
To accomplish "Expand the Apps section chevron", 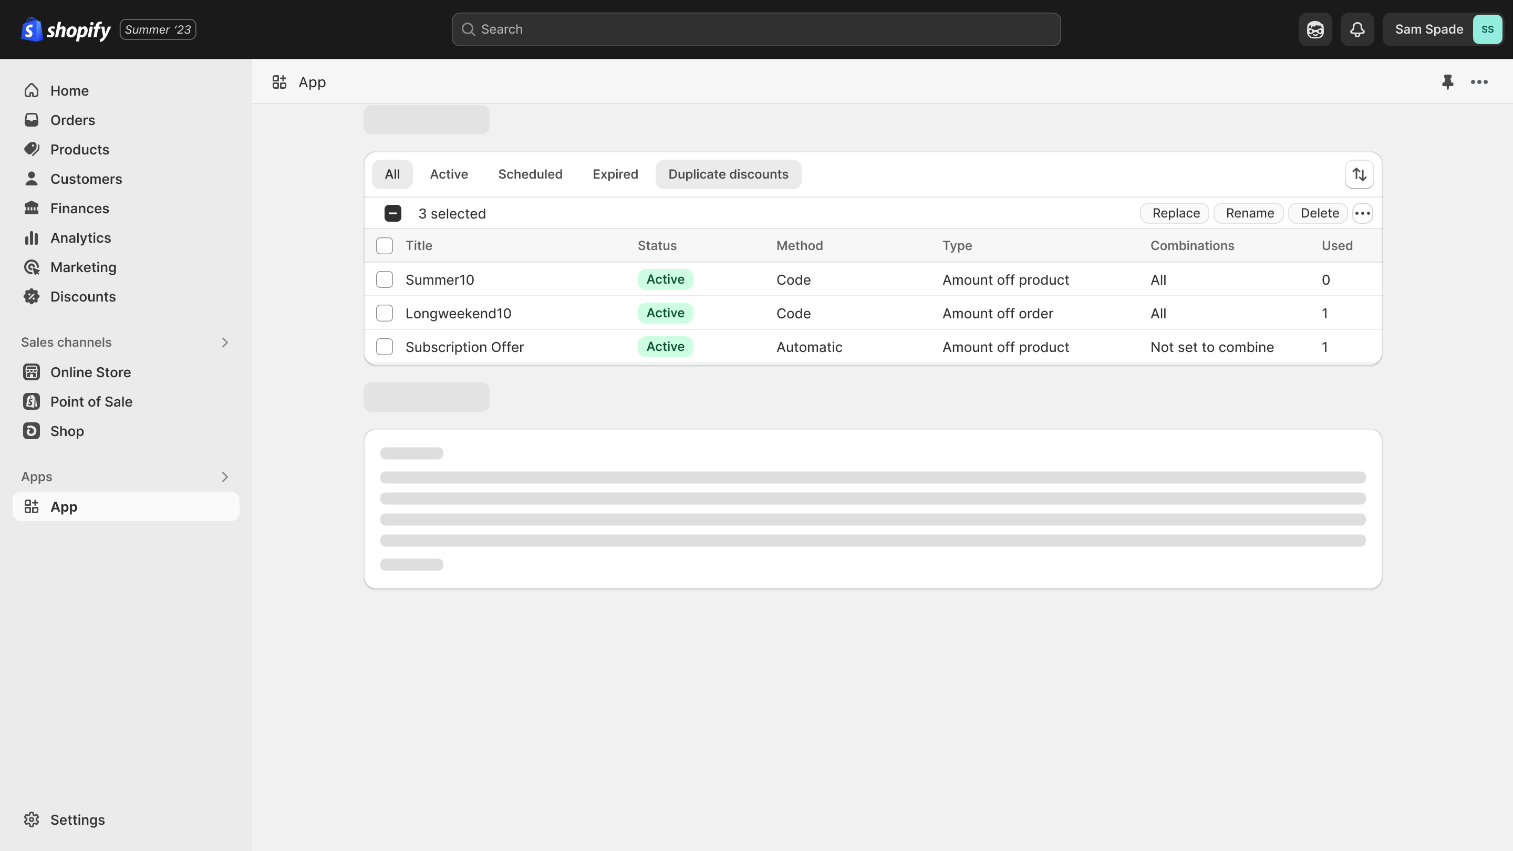I will tap(225, 477).
